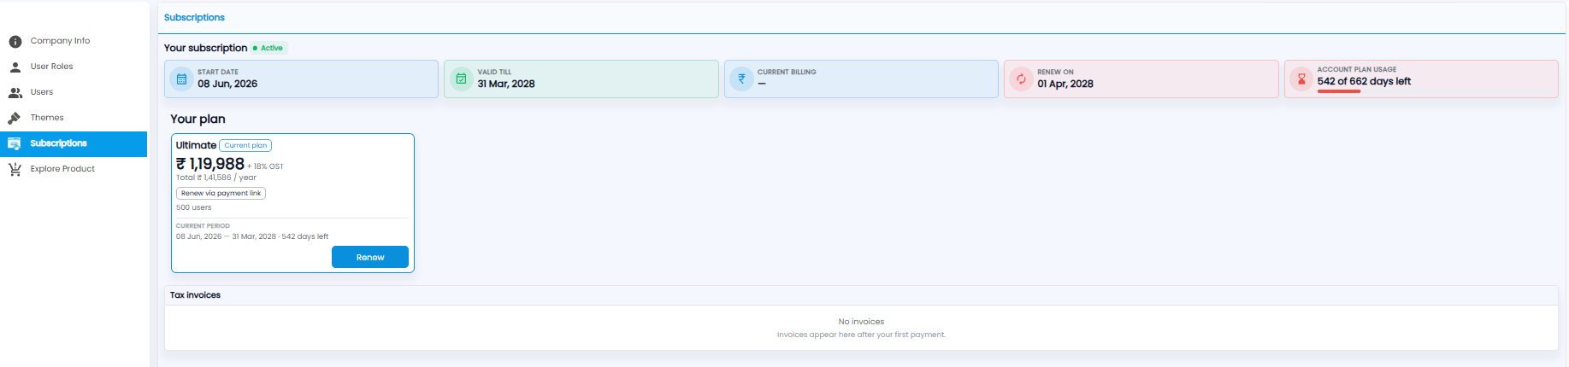Click '500 users' text
1569x367 pixels.
193,207
